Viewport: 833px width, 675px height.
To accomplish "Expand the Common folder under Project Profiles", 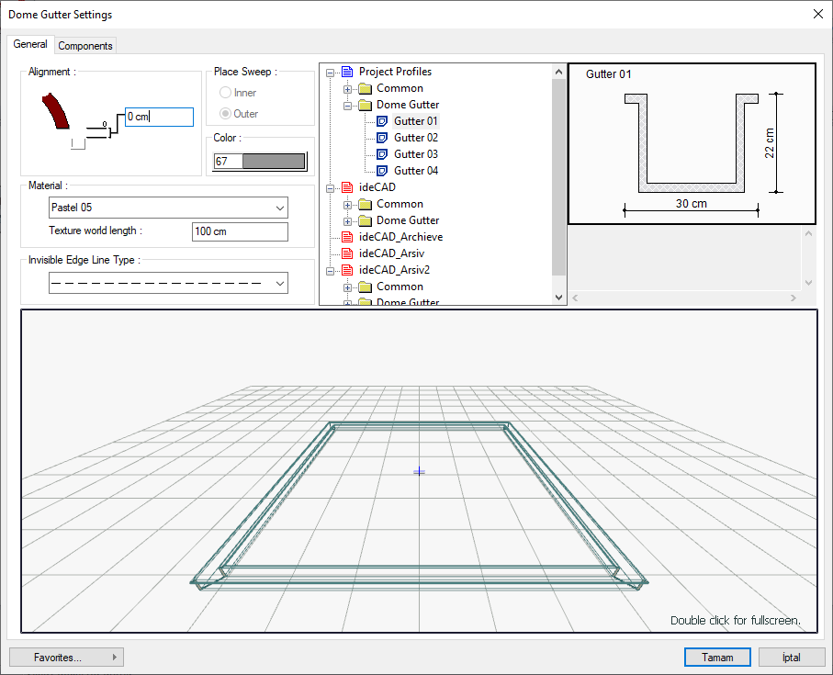I will (348, 89).
